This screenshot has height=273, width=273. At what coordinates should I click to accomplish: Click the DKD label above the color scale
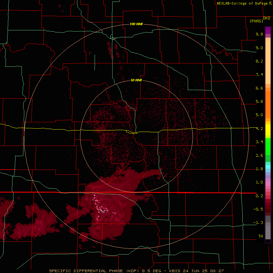click(267, 18)
